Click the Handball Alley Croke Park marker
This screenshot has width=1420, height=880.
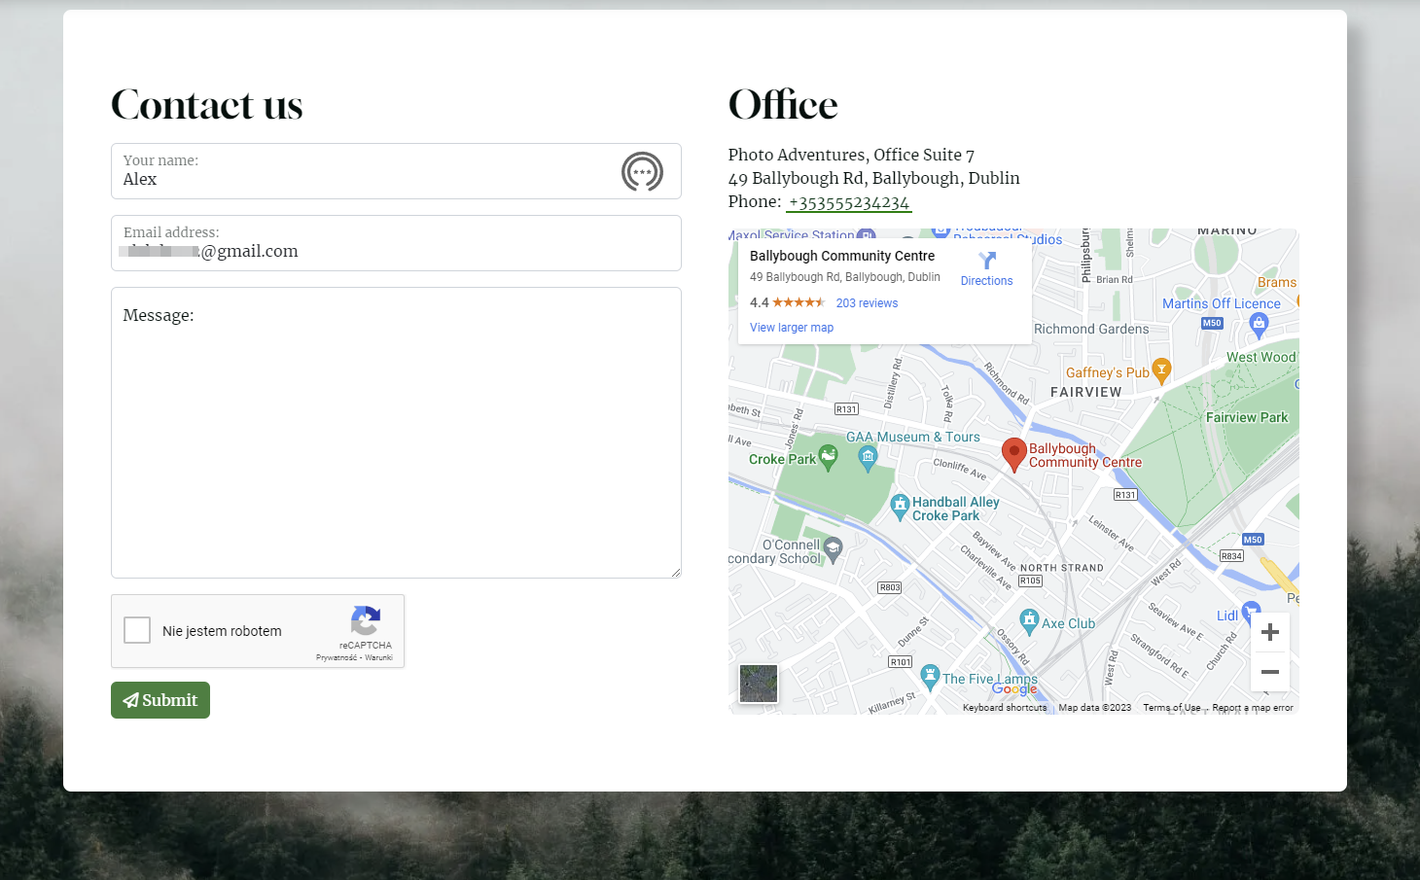coord(900,506)
